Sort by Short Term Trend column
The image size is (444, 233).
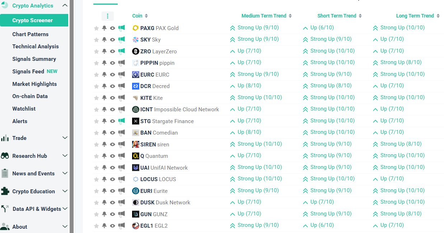point(340,16)
